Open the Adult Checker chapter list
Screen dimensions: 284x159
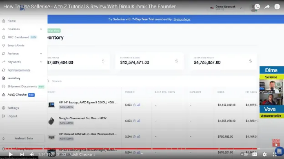[82, 155]
